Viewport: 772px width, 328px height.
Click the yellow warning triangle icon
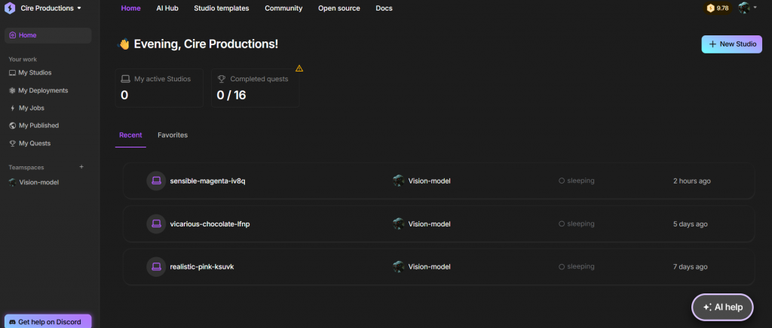point(299,68)
